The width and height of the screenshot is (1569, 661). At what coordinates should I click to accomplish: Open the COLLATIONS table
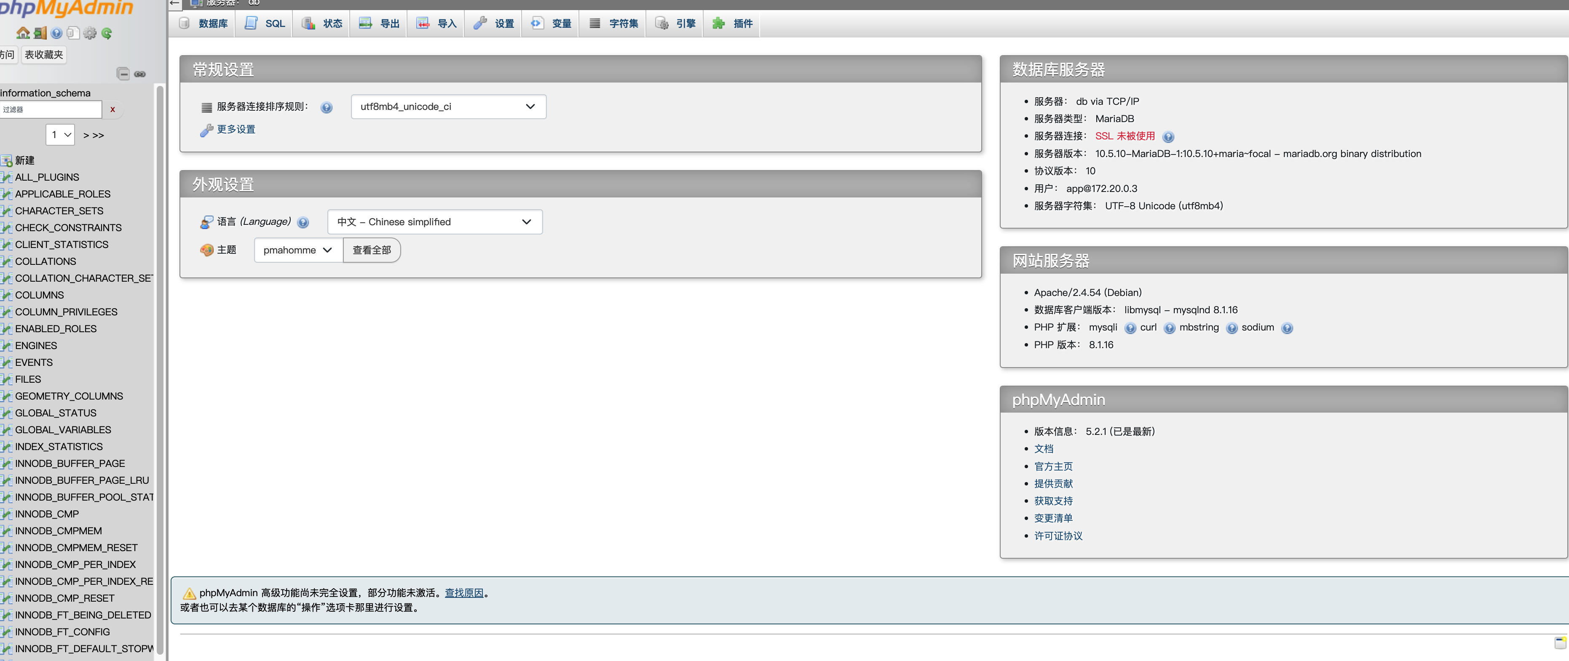click(x=46, y=261)
